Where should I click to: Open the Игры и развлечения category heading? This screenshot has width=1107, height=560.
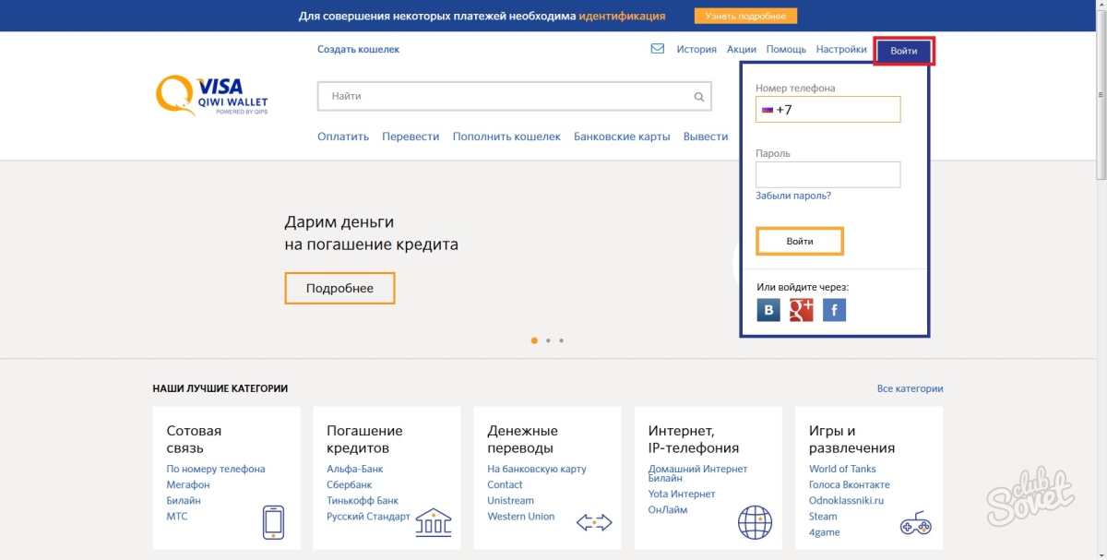pyautogui.click(x=851, y=439)
